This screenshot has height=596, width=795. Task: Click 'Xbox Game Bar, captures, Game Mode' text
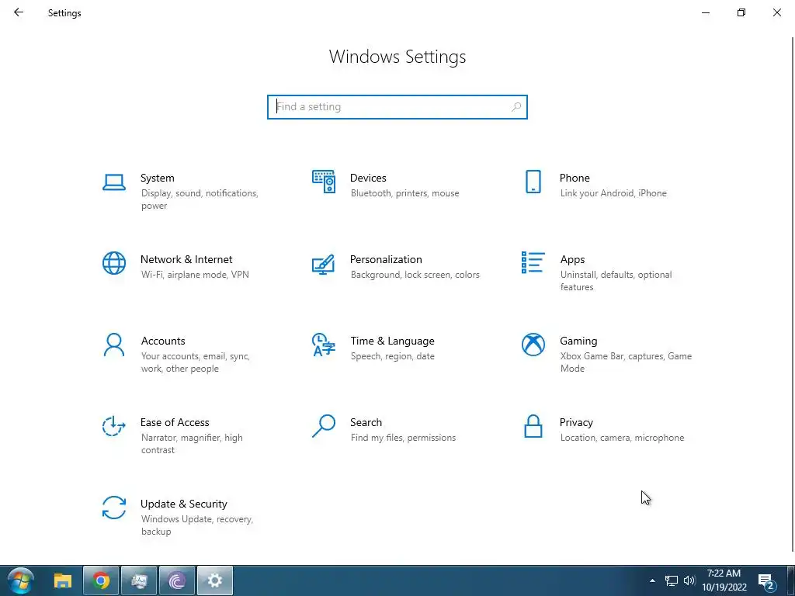click(x=626, y=362)
